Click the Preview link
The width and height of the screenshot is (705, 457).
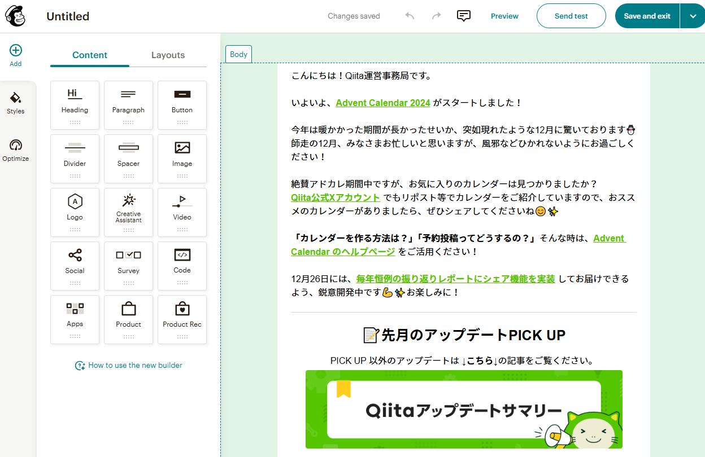point(504,16)
